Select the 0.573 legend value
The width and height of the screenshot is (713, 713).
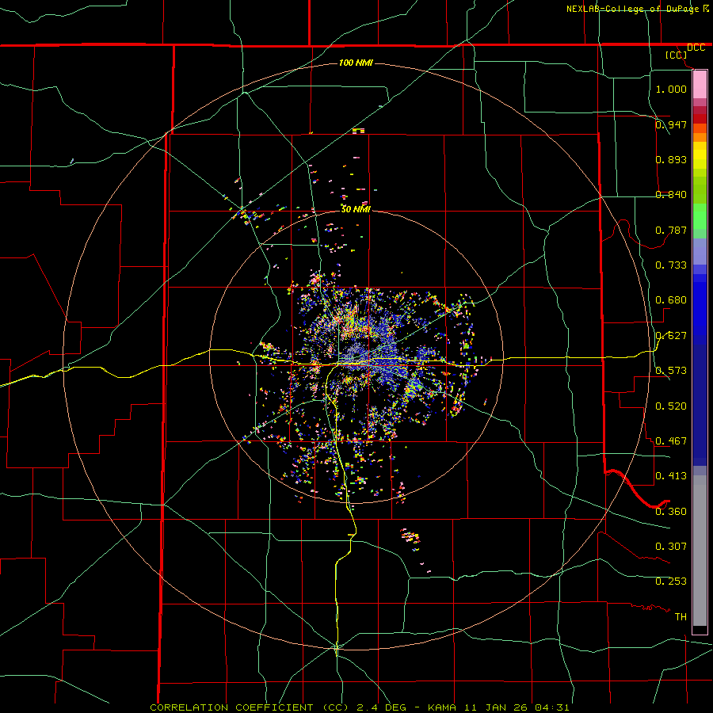tap(671, 371)
